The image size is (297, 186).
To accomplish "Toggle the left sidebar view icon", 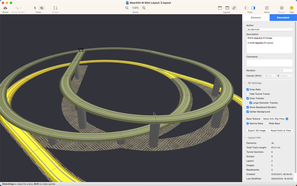I will tap(246, 8).
